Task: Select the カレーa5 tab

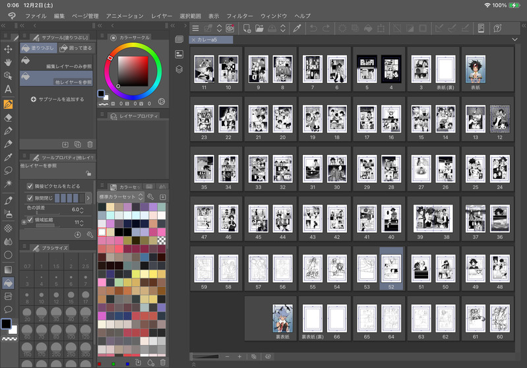Action: [211, 40]
